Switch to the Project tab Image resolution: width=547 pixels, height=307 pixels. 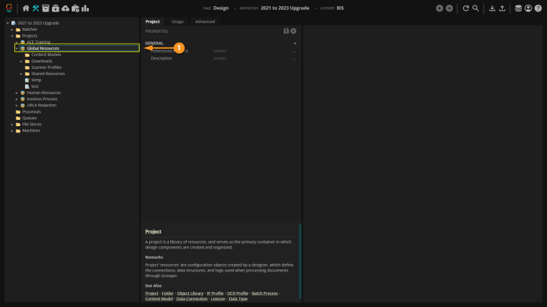point(152,22)
